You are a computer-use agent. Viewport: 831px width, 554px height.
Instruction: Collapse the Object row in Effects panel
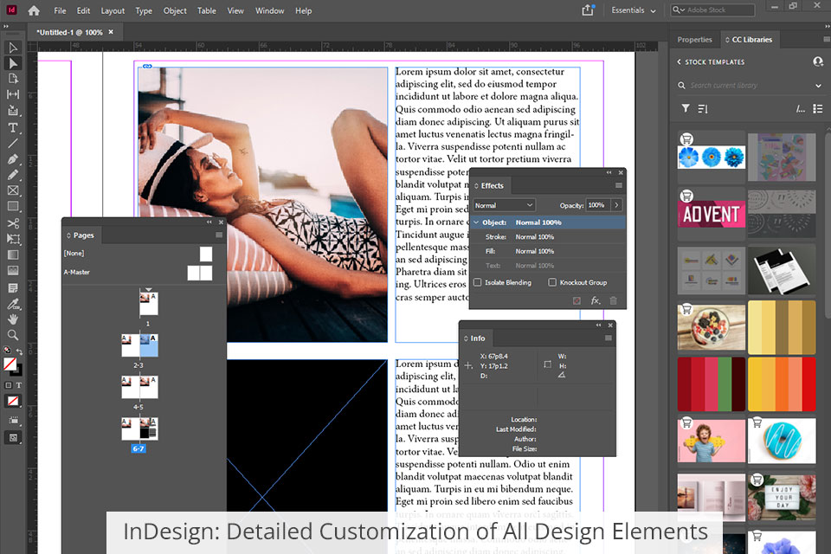click(476, 222)
